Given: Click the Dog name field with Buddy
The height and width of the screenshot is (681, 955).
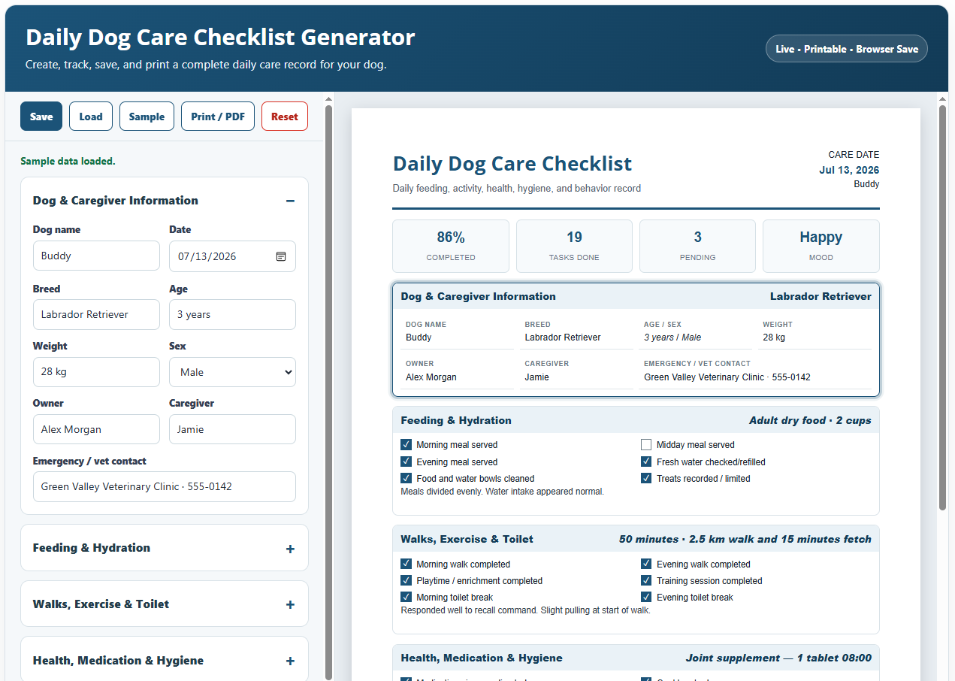Looking at the screenshot, I should (x=96, y=256).
